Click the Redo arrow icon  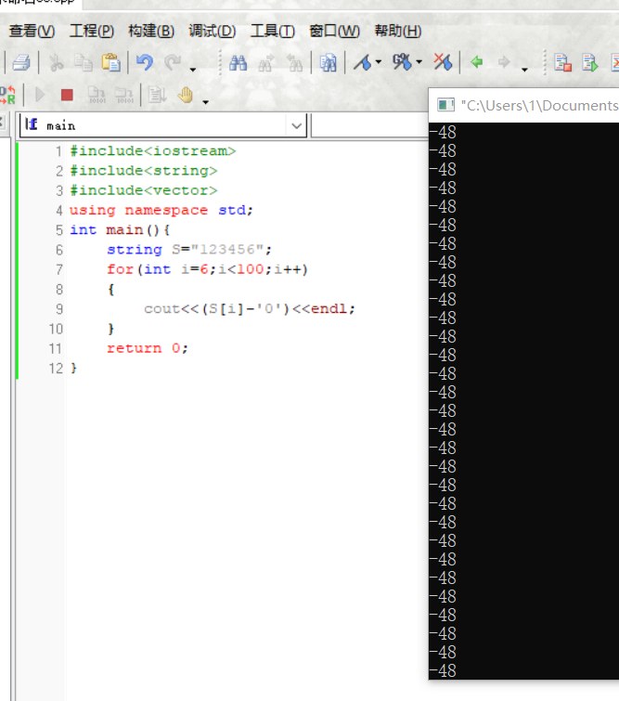click(173, 62)
